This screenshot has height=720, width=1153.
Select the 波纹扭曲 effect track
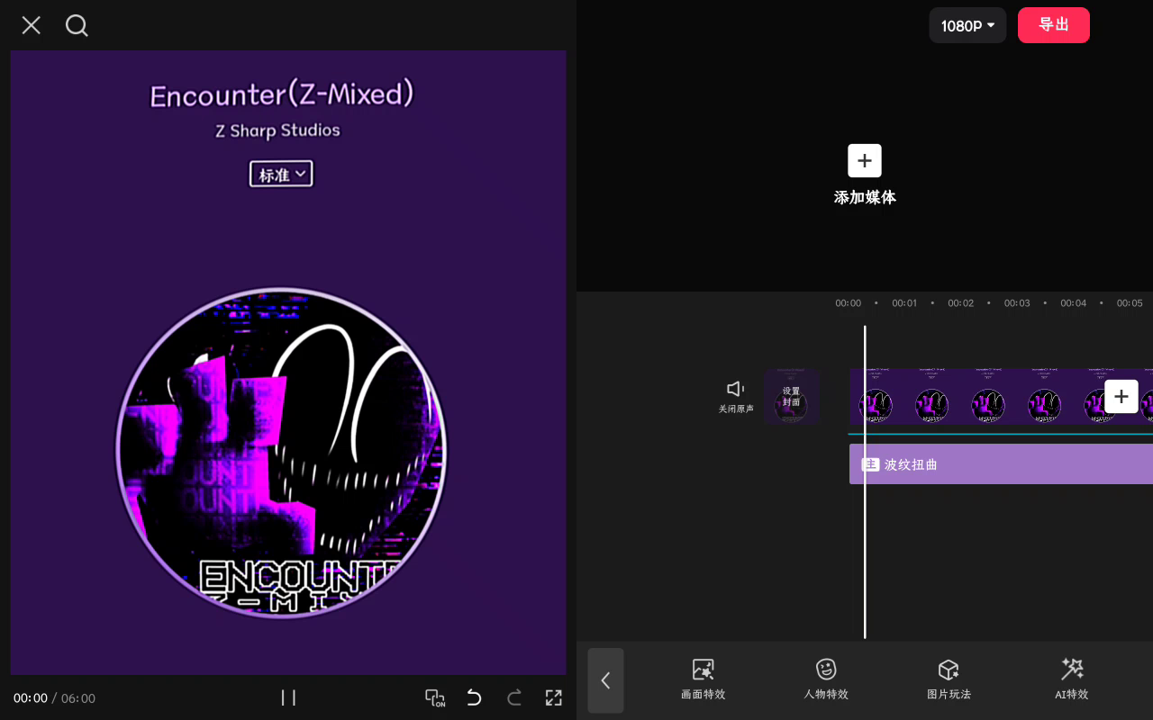click(x=1001, y=464)
